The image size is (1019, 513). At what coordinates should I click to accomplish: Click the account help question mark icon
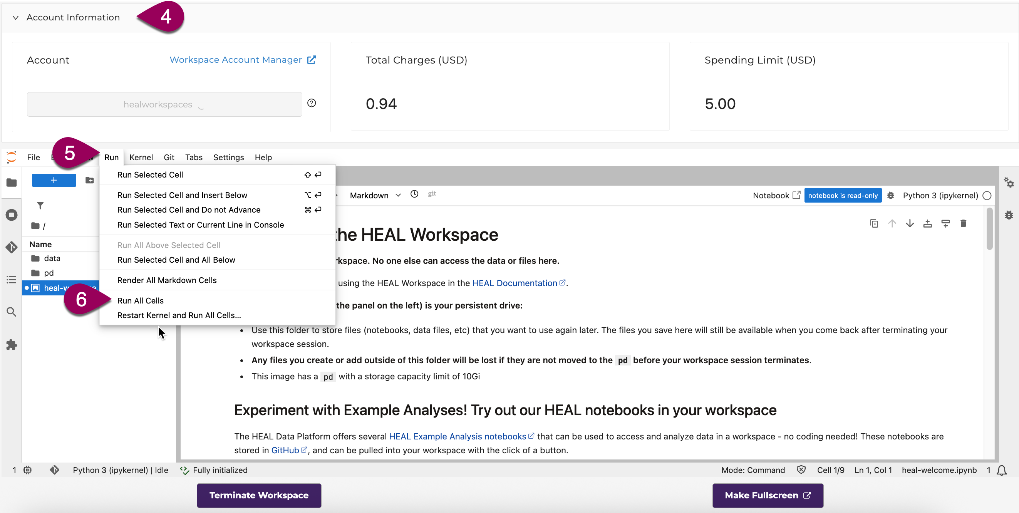click(312, 103)
